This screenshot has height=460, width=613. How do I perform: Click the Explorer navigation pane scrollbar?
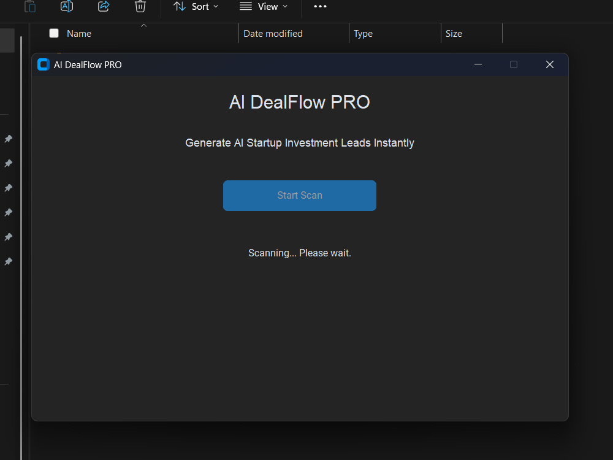(x=21, y=248)
